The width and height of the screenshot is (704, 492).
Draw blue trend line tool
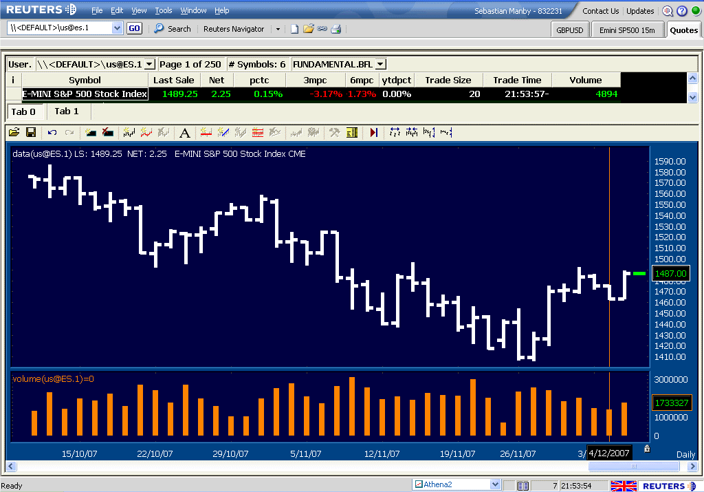223,132
